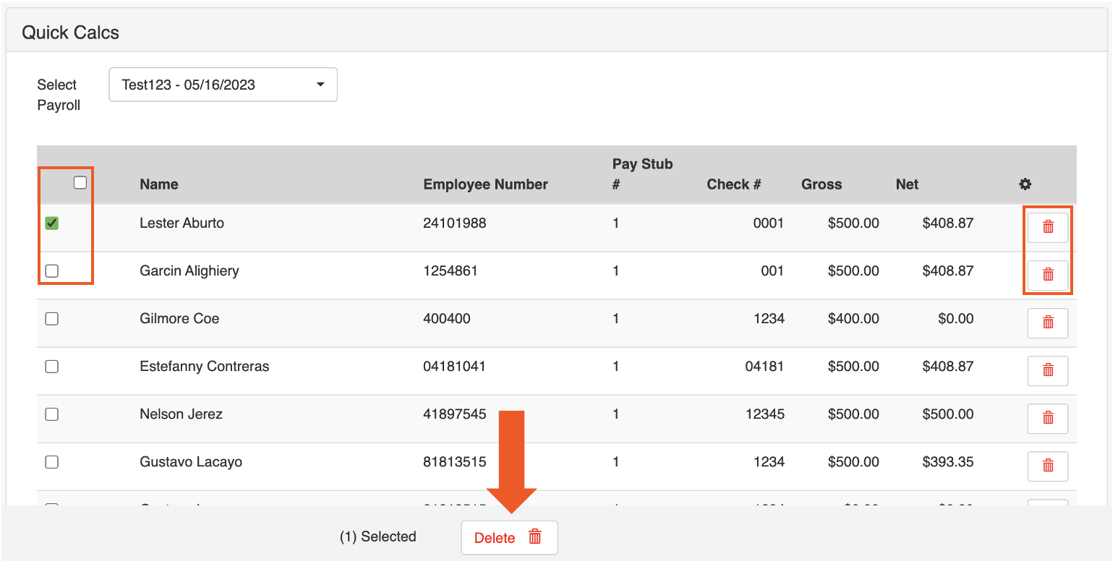Open the gear icon in the table header

(x=1025, y=184)
